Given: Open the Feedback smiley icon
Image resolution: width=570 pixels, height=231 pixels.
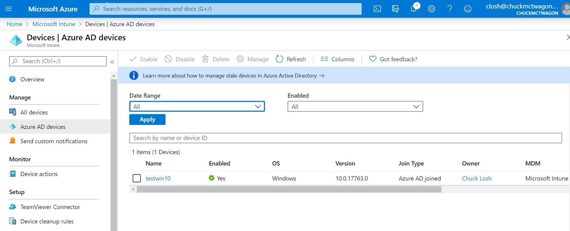Looking at the screenshot, I should [468, 9].
